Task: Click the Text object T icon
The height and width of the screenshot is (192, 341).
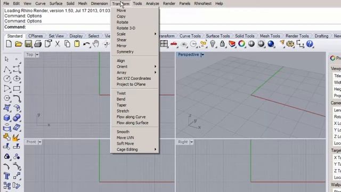Action: (7, 175)
